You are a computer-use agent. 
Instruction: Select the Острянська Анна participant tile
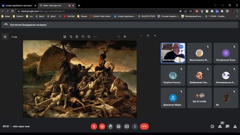[226, 53]
